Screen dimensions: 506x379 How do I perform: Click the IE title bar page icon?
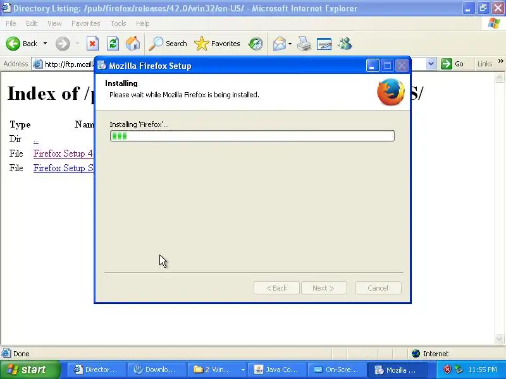(x=6, y=8)
